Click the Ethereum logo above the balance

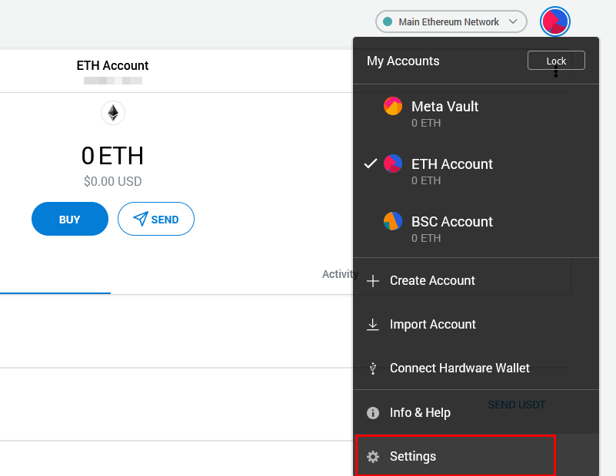click(112, 112)
